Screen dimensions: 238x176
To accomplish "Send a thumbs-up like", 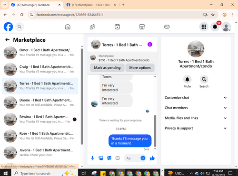I will [152, 158].
